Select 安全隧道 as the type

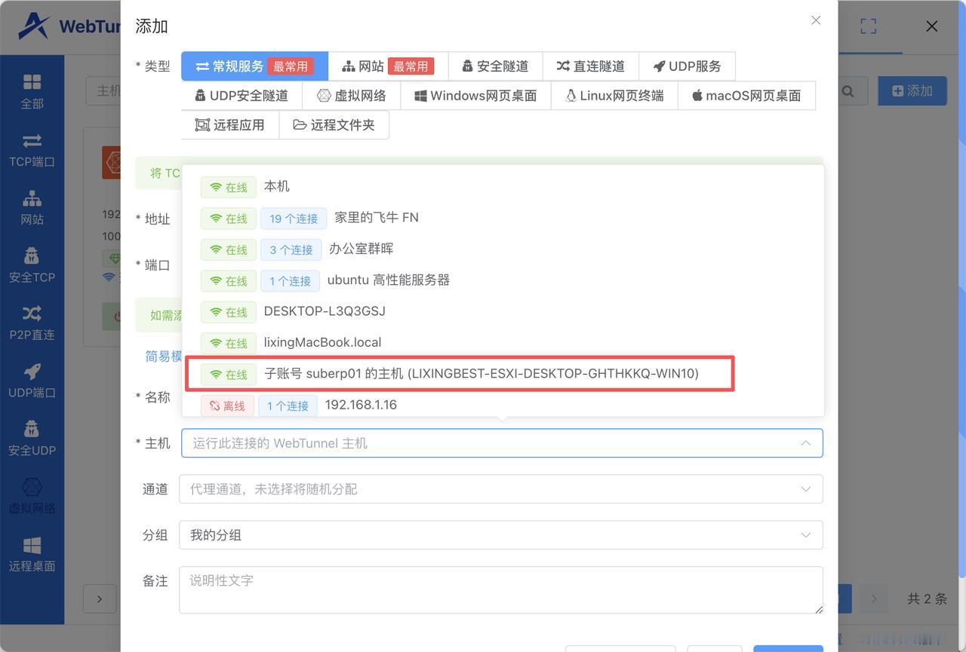point(495,66)
